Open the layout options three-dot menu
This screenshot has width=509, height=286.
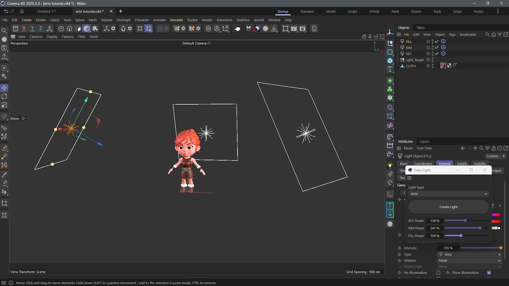tap(498, 12)
